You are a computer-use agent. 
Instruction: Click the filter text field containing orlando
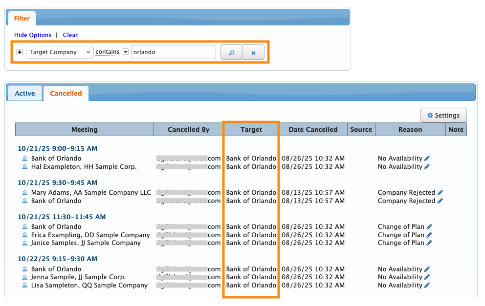pyautogui.click(x=173, y=52)
